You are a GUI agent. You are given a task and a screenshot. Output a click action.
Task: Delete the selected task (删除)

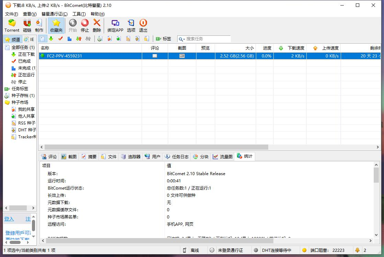coord(97,25)
